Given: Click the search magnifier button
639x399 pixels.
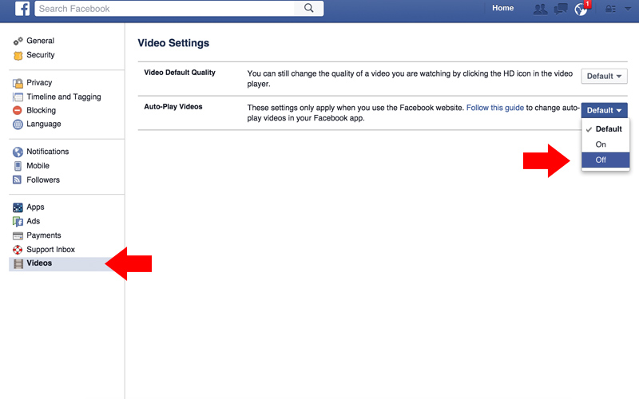Looking at the screenshot, I should click(x=309, y=8).
